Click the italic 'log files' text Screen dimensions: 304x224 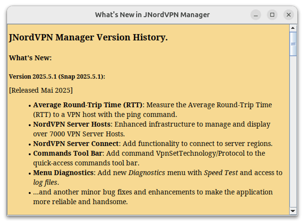(45, 183)
